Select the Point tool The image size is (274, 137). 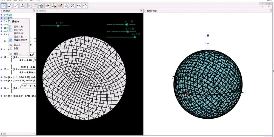[x=10, y=5]
